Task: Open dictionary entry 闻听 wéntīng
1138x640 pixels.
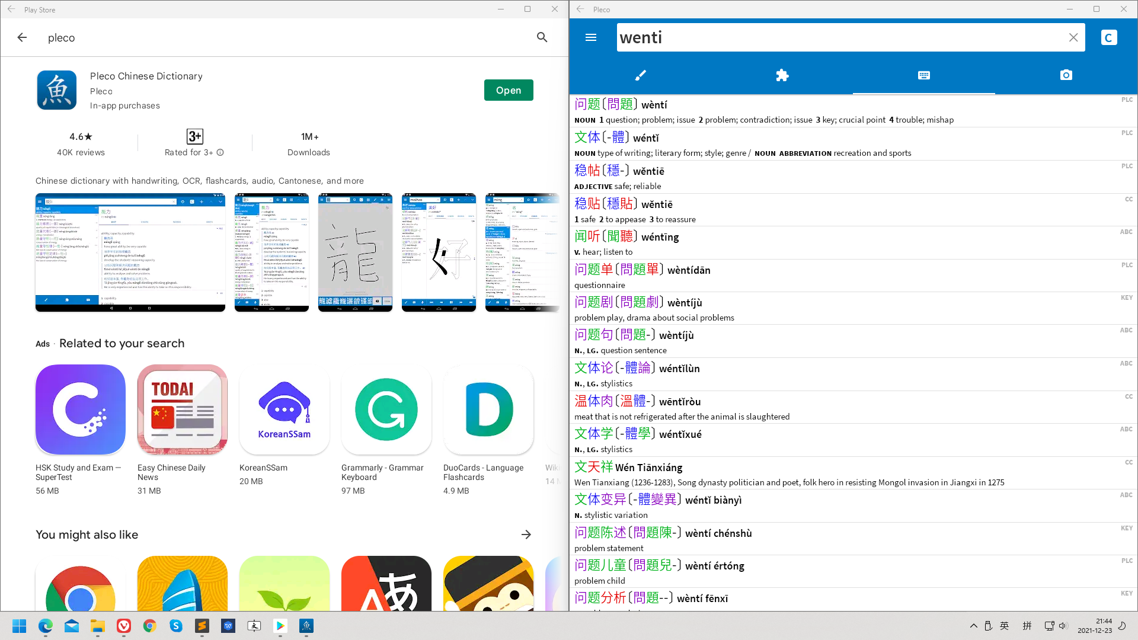Action: click(x=853, y=243)
